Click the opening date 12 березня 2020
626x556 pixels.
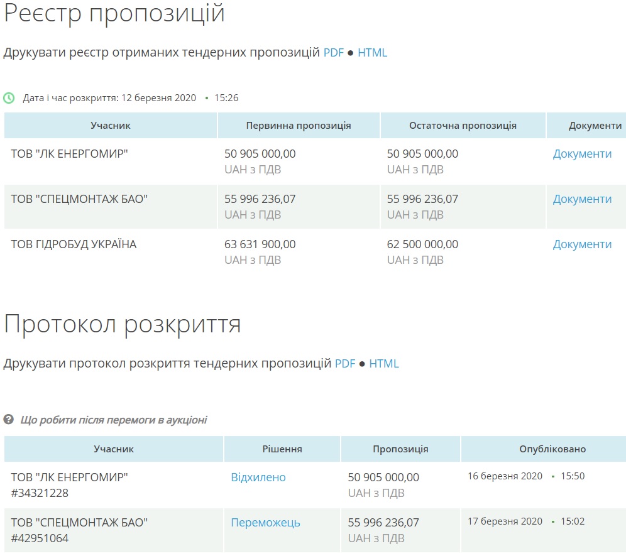pyautogui.click(x=158, y=98)
